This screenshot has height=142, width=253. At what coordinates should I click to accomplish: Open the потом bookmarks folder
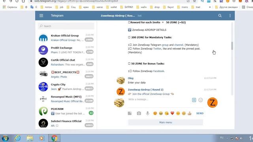tap(46, 7)
